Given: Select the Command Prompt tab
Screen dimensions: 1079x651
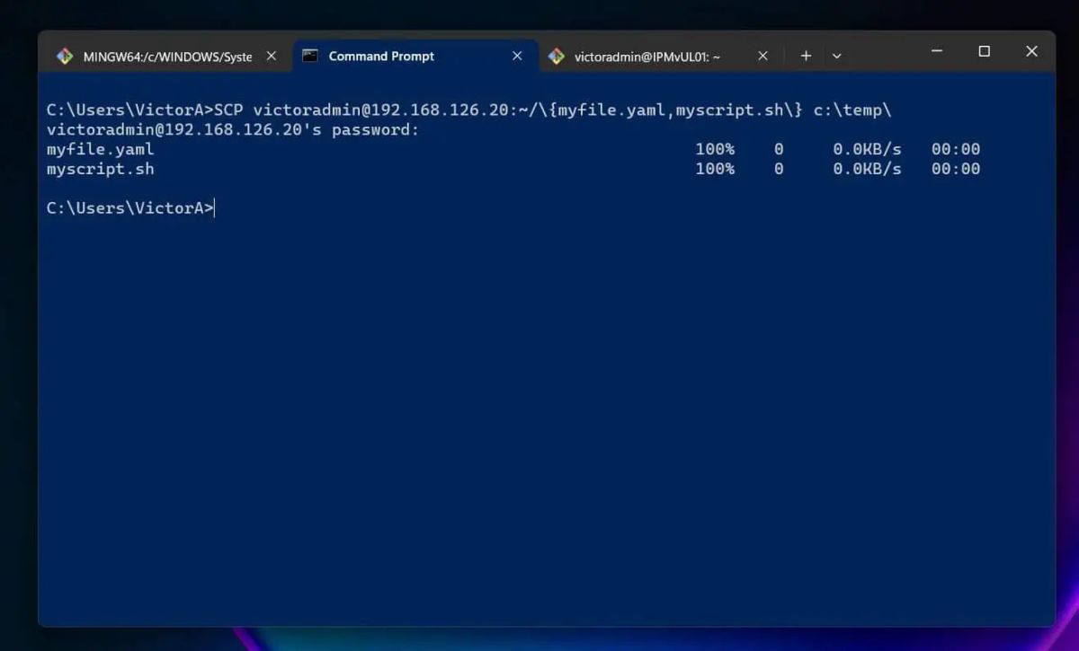Looking at the screenshot, I should click(415, 56).
